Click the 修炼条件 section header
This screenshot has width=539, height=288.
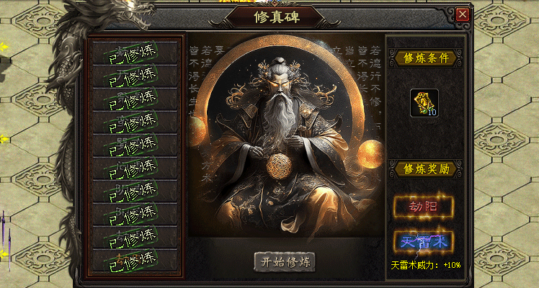click(x=426, y=58)
